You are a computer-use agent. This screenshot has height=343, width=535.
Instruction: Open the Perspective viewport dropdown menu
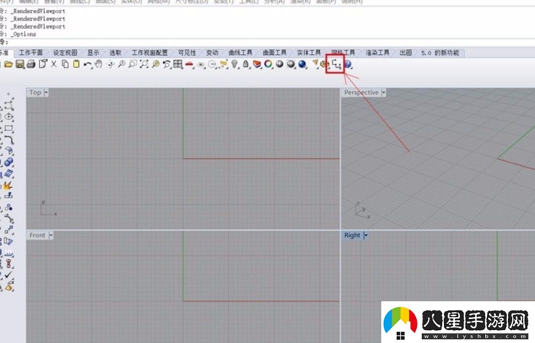[x=384, y=93]
